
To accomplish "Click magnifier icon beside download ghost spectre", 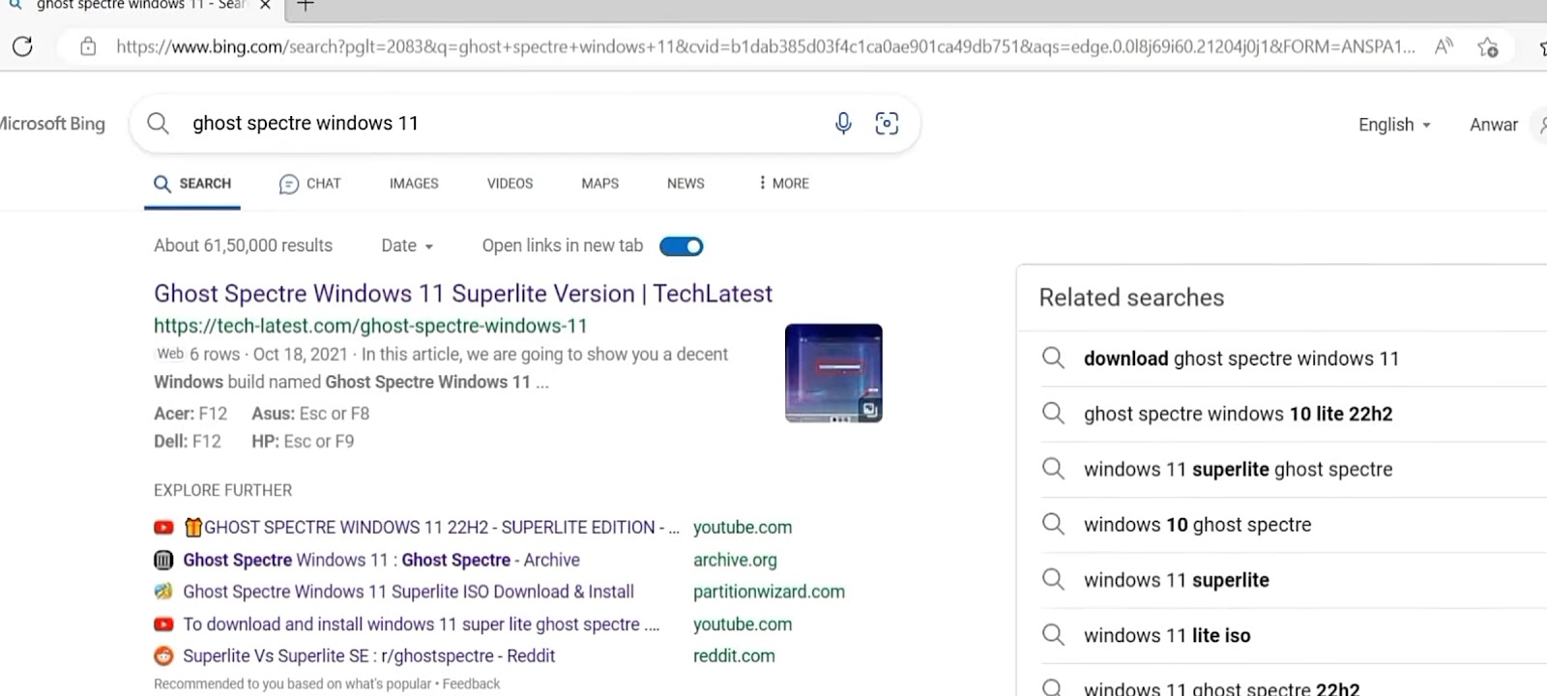I will [1053, 358].
